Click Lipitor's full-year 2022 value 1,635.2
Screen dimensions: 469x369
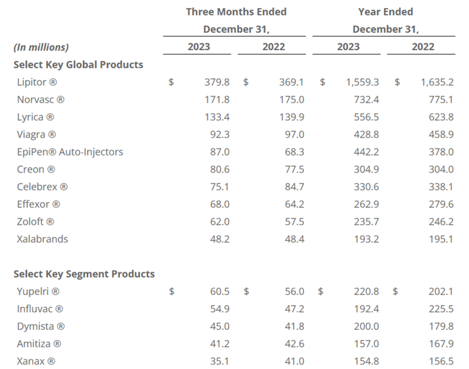point(437,82)
